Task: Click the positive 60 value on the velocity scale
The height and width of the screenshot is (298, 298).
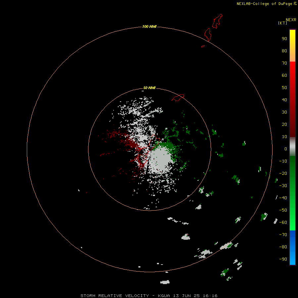Action: coord(284,75)
